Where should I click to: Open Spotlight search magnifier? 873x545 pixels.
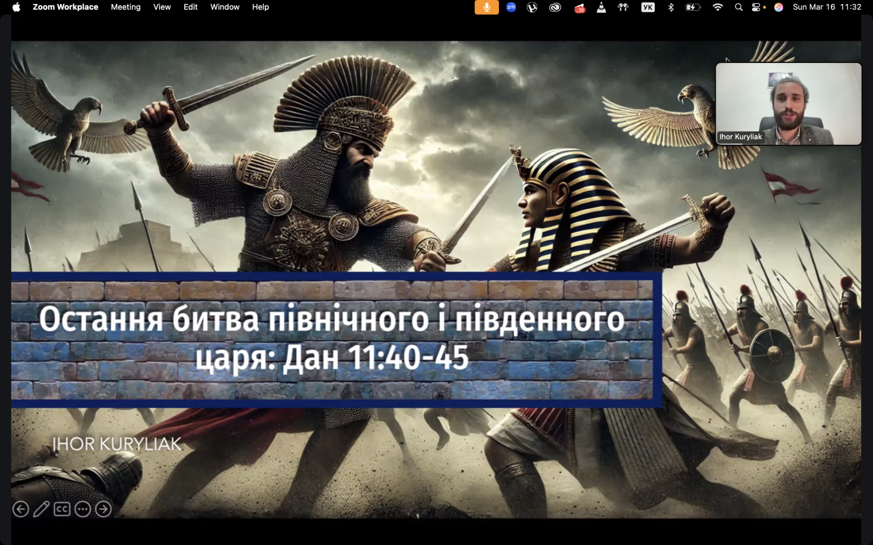(x=739, y=7)
